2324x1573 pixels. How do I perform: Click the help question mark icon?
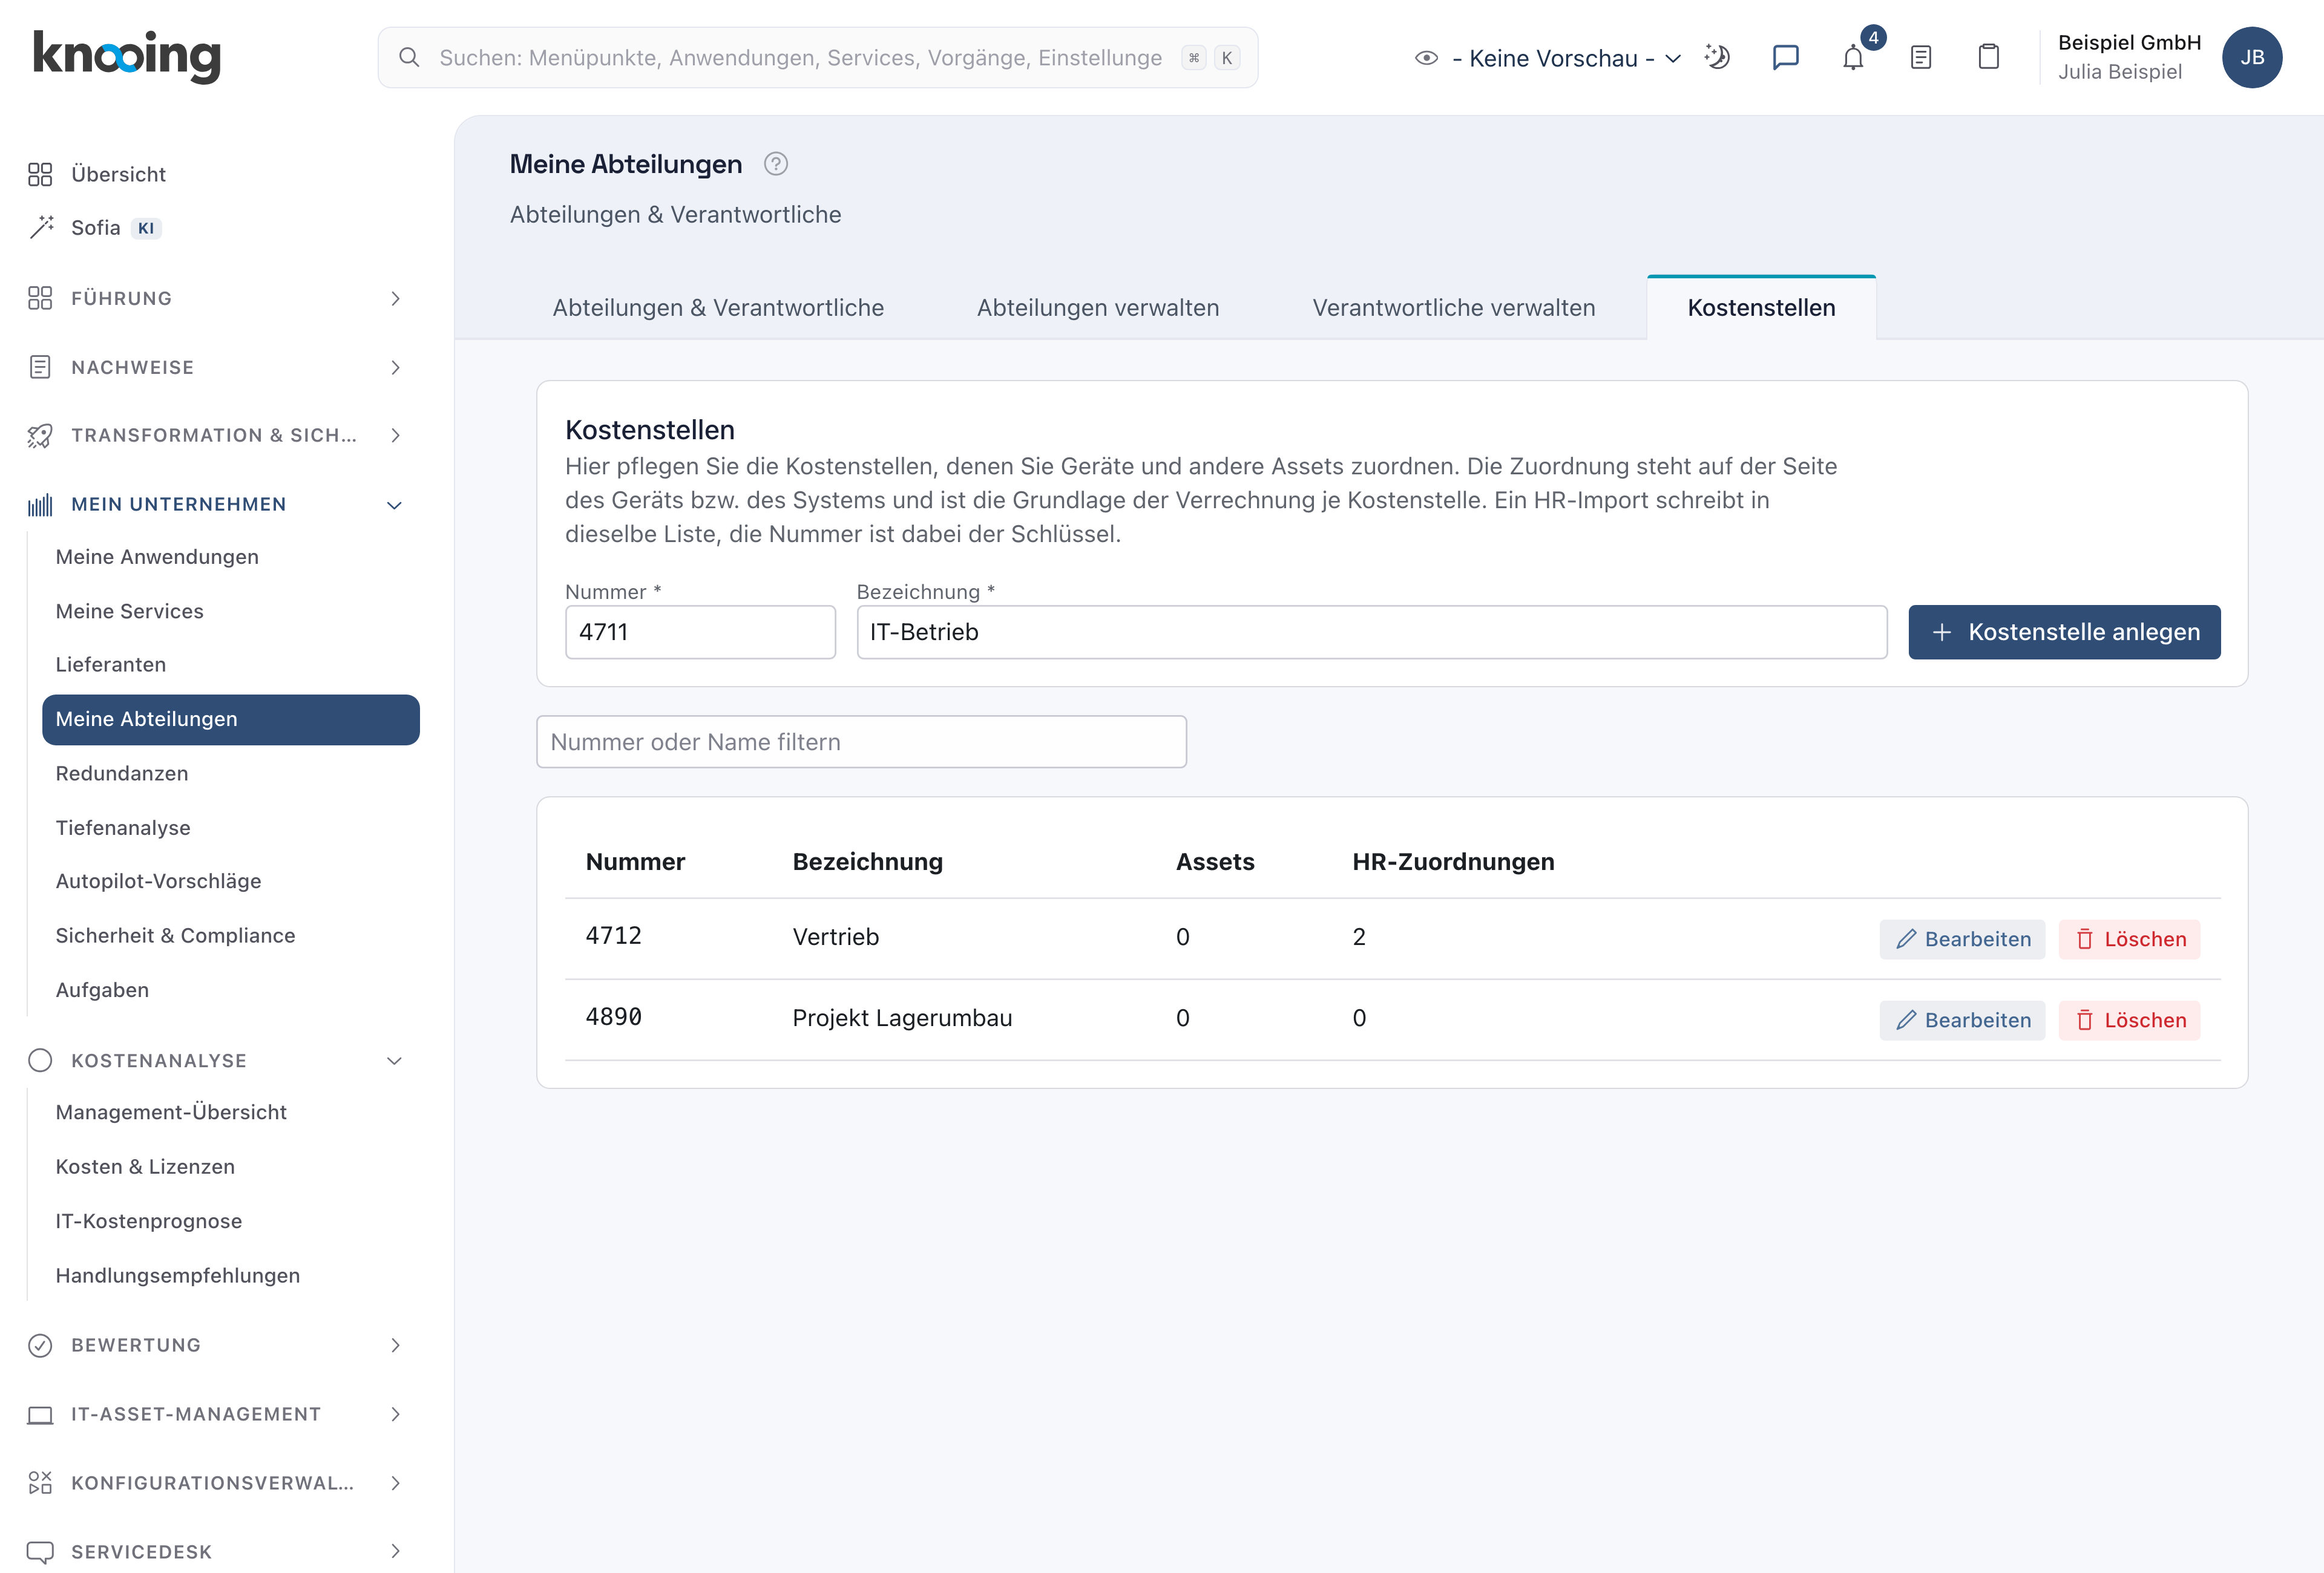[x=776, y=164]
